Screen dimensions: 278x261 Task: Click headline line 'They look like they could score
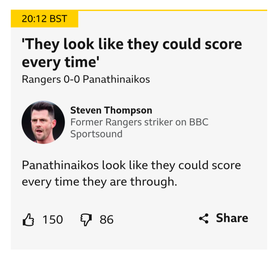click(132, 45)
